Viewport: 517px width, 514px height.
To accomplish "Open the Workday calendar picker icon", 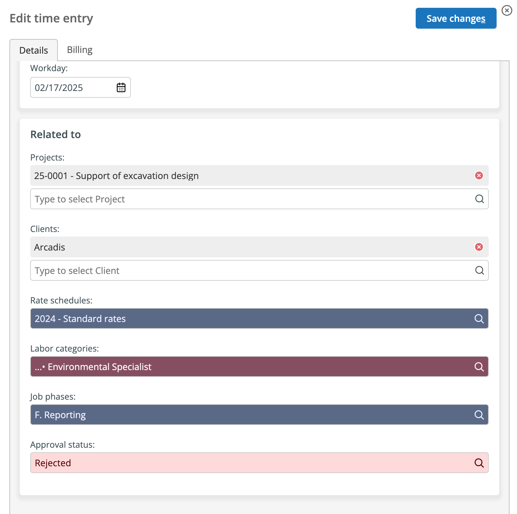I will [x=121, y=87].
